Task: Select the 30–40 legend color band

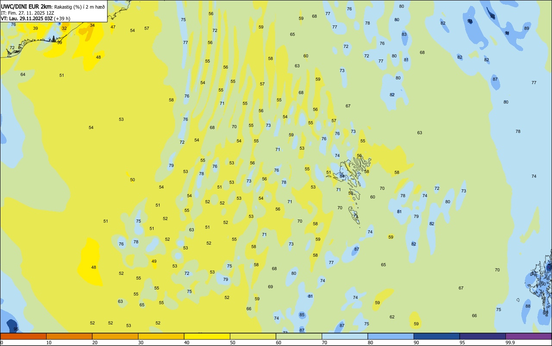Action: pyautogui.click(x=161, y=336)
